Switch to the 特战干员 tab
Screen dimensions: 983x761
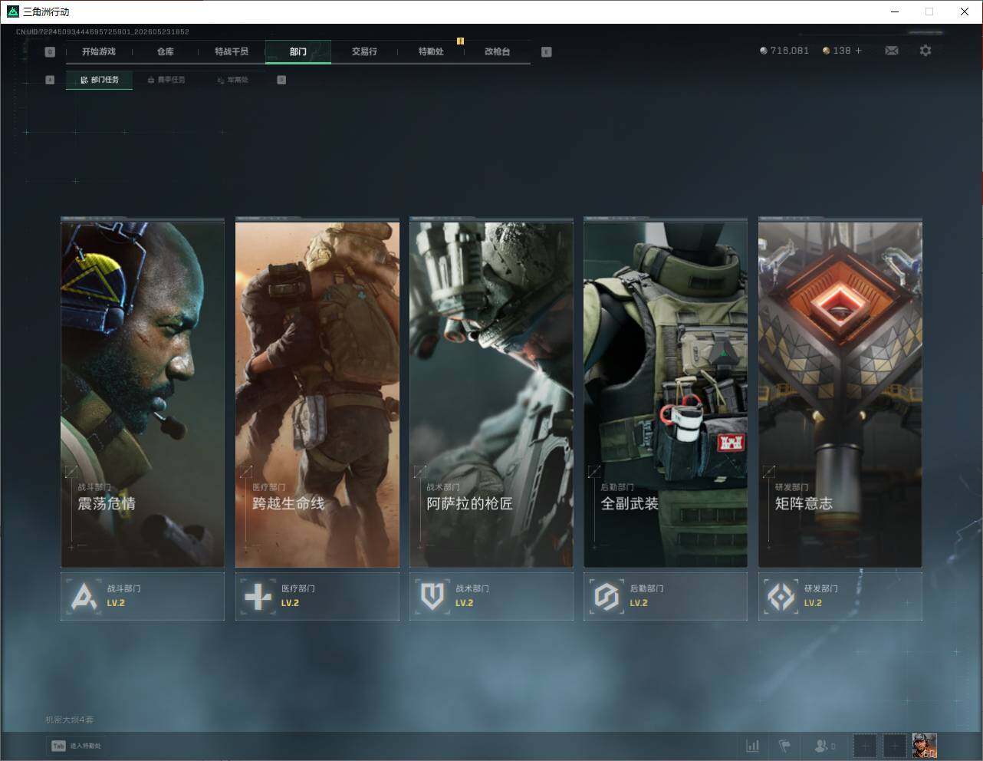pos(232,51)
